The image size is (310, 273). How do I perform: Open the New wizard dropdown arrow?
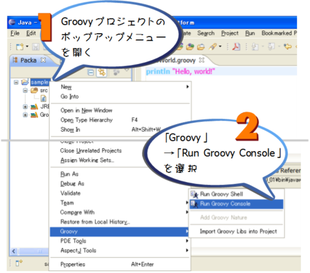click(27, 47)
